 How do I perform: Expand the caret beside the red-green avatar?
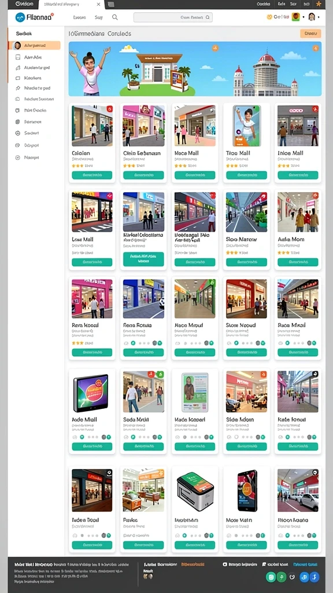click(x=303, y=17)
